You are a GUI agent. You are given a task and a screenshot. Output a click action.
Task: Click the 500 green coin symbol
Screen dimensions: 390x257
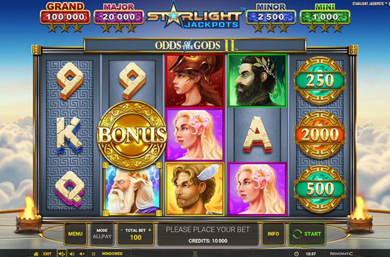[x=320, y=189]
